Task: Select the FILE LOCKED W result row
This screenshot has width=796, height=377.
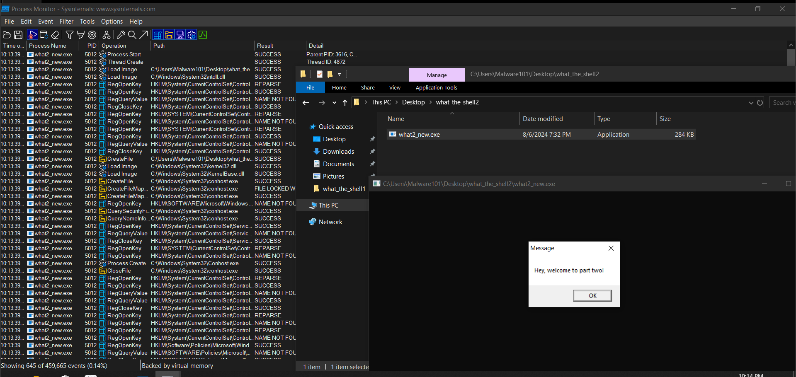Action: tap(148, 188)
